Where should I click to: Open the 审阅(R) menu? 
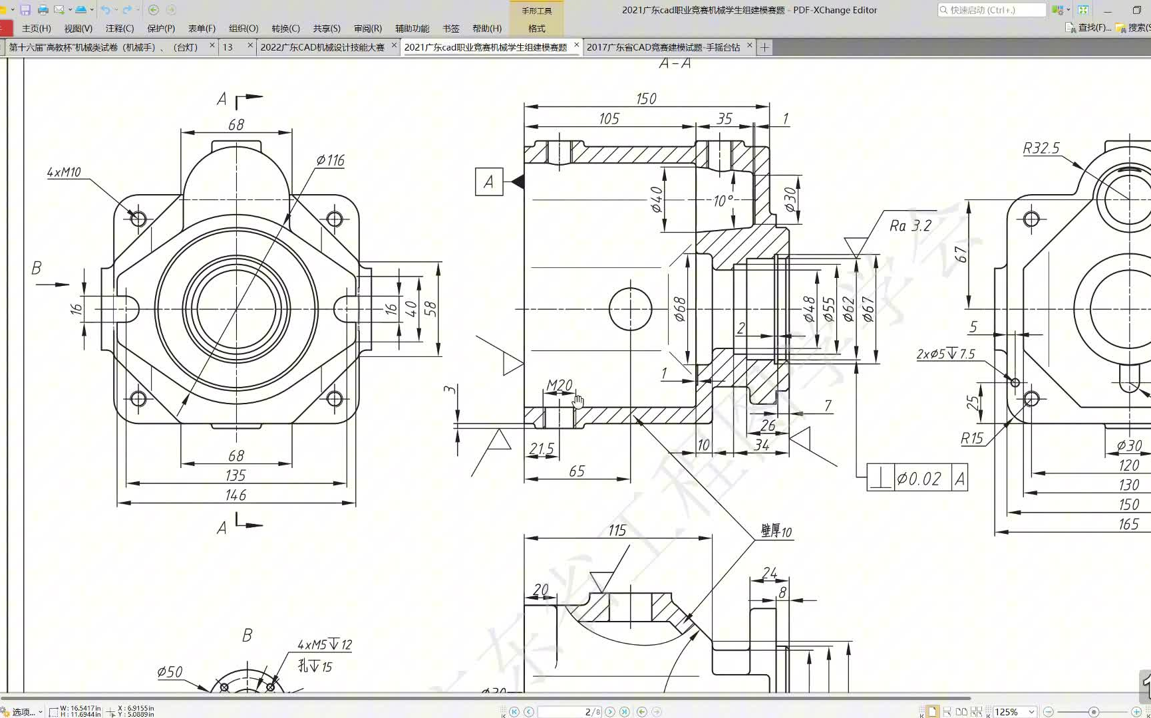(x=368, y=29)
